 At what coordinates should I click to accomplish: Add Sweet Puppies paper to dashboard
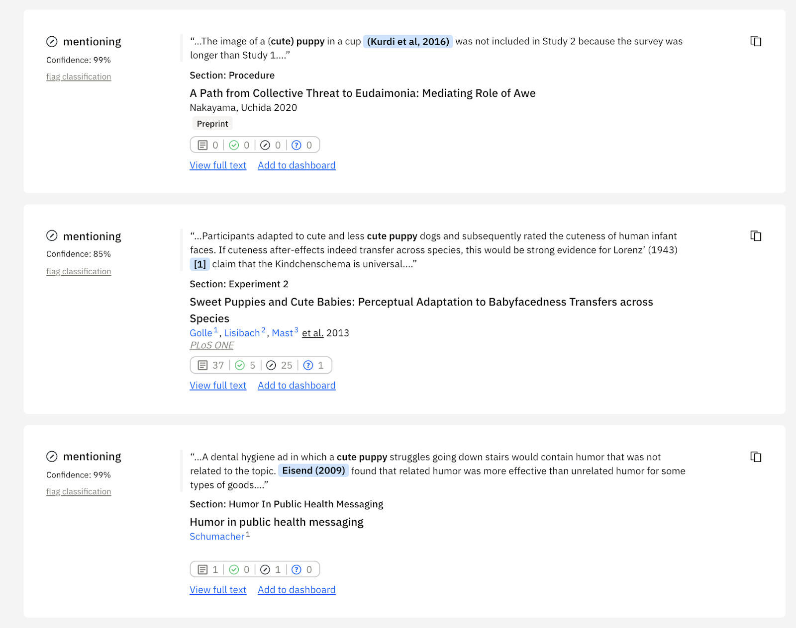pos(297,386)
